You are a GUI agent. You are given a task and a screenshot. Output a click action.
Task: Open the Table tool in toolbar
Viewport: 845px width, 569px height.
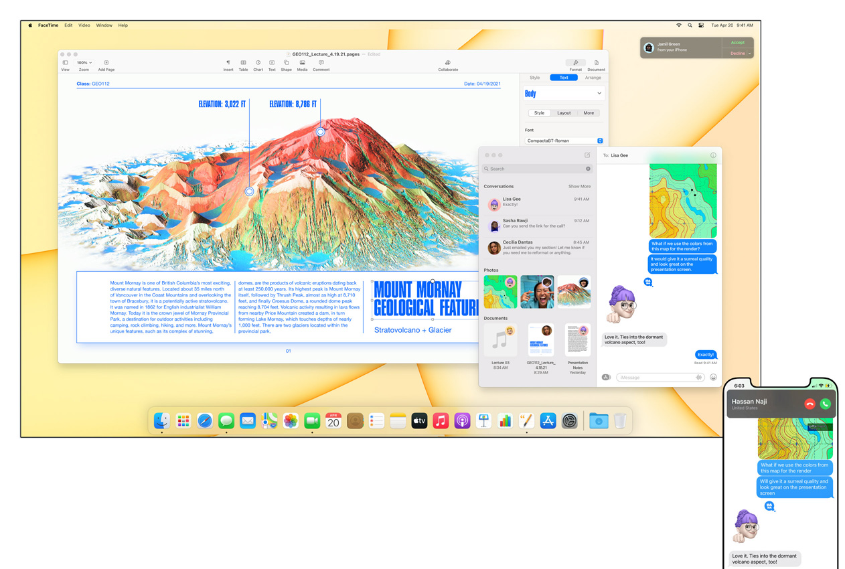click(x=243, y=63)
